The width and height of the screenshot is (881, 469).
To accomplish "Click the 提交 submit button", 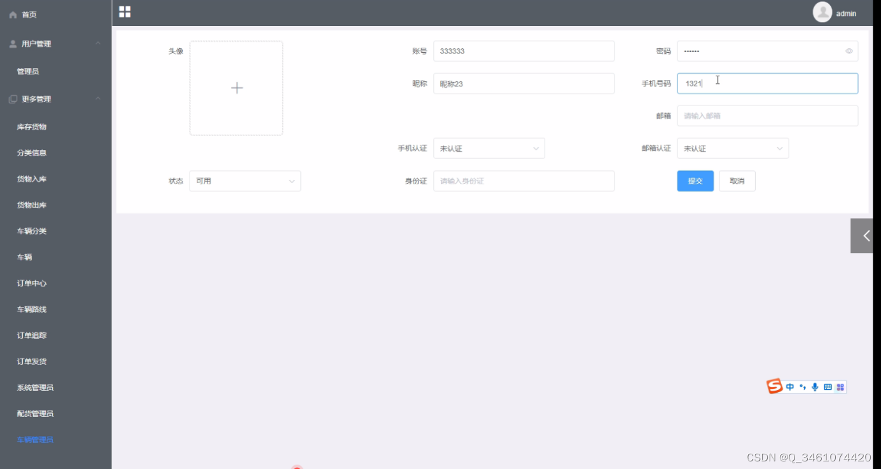I will click(x=695, y=181).
